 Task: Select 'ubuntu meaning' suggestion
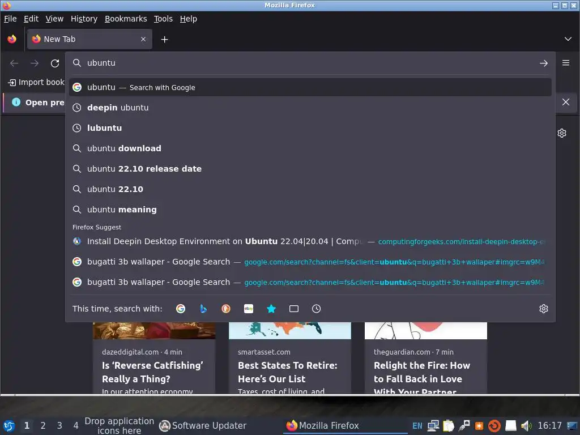click(x=310, y=210)
